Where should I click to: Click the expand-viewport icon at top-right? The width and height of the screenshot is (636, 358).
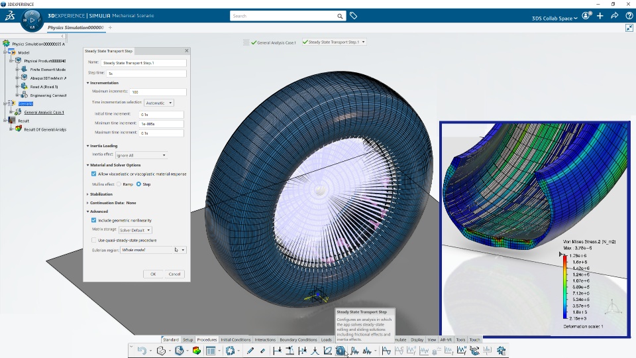629,28
